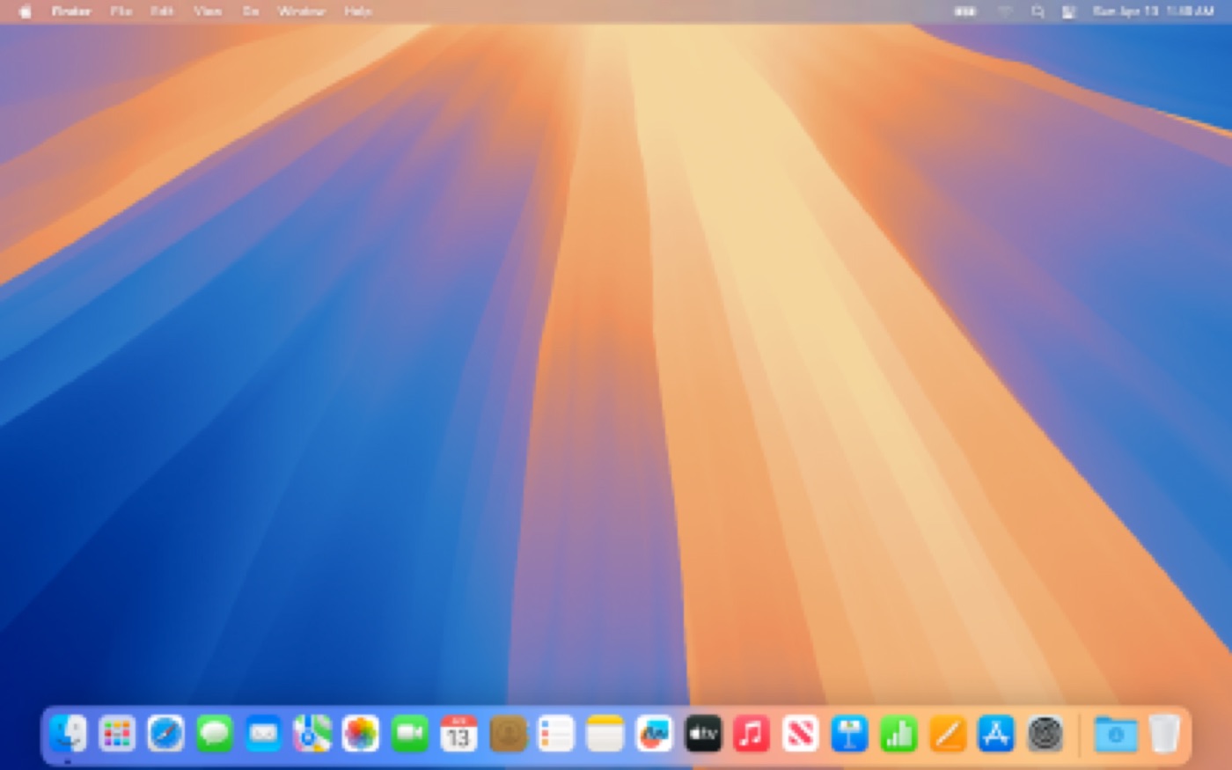This screenshot has width=1232, height=770.
Task: Open the Go menu
Action: click(x=251, y=11)
